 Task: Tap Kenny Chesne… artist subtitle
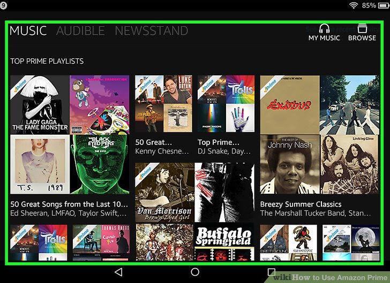click(x=162, y=151)
